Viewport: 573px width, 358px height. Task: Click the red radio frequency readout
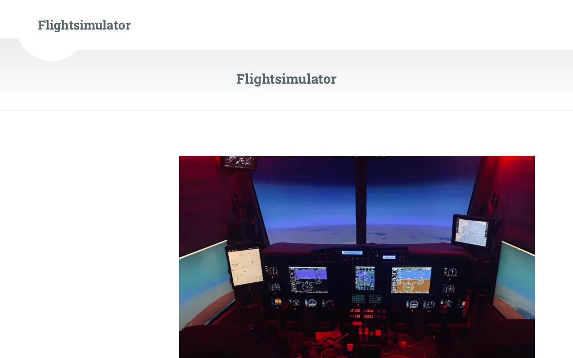(x=362, y=313)
